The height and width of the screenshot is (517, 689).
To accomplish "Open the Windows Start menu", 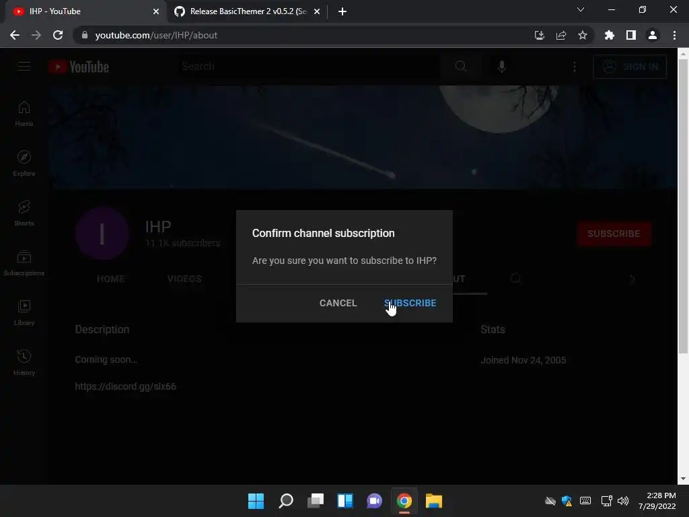I will pos(256,501).
